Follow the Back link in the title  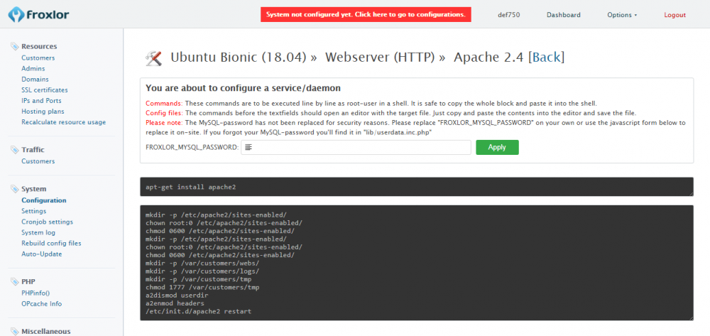pyautogui.click(x=546, y=58)
